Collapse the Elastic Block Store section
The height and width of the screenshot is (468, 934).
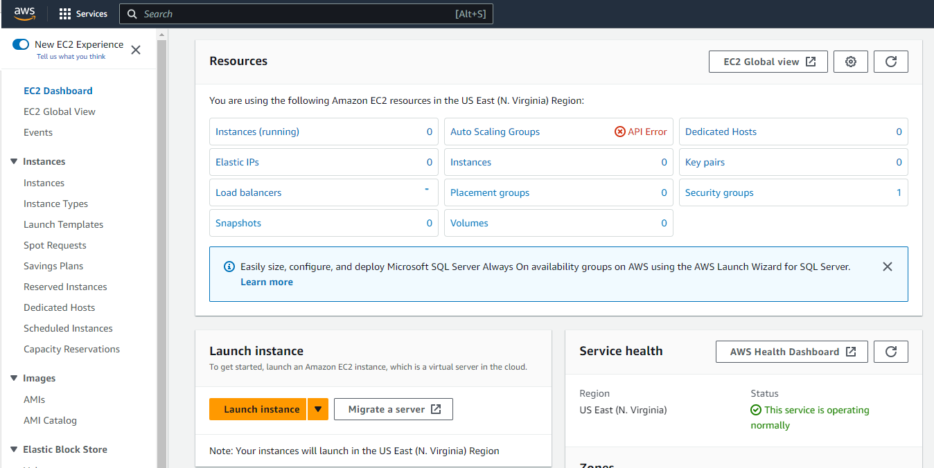[x=14, y=449]
